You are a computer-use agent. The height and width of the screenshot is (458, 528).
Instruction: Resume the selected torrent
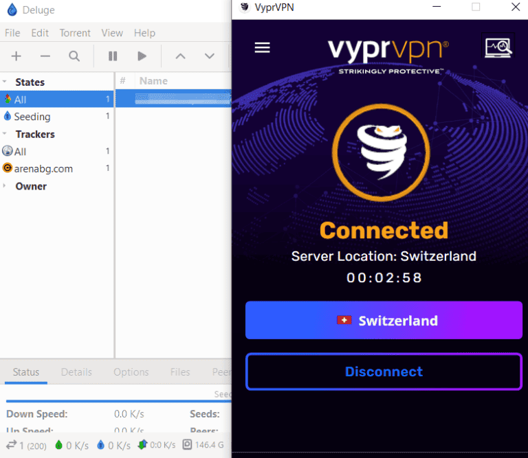point(142,56)
